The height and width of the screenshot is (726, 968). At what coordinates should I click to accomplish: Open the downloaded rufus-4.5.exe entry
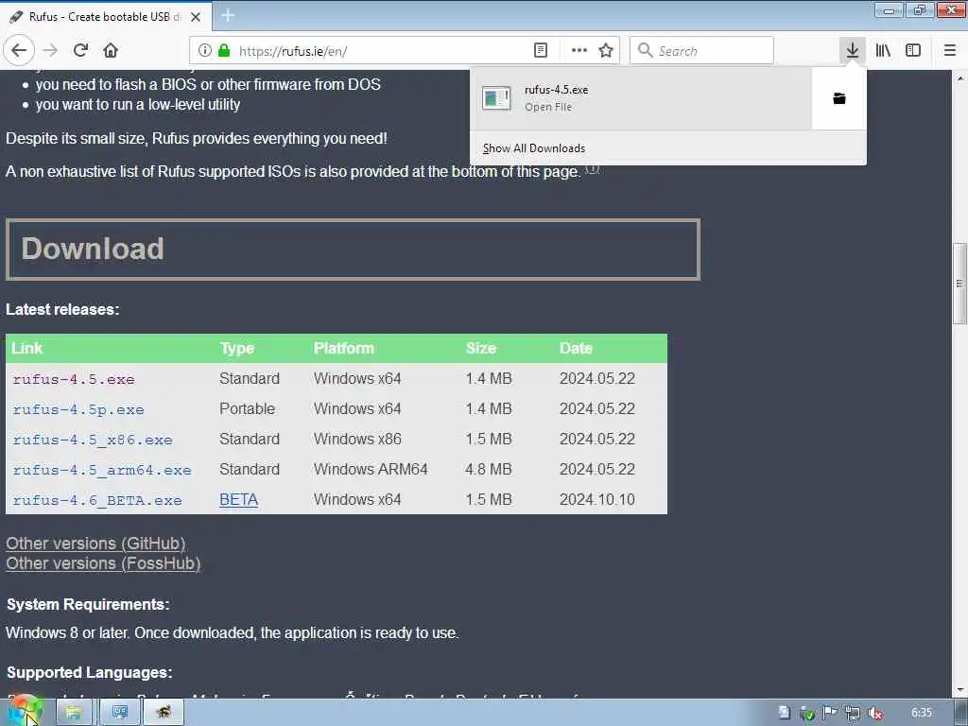pyautogui.click(x=641, y=98)
